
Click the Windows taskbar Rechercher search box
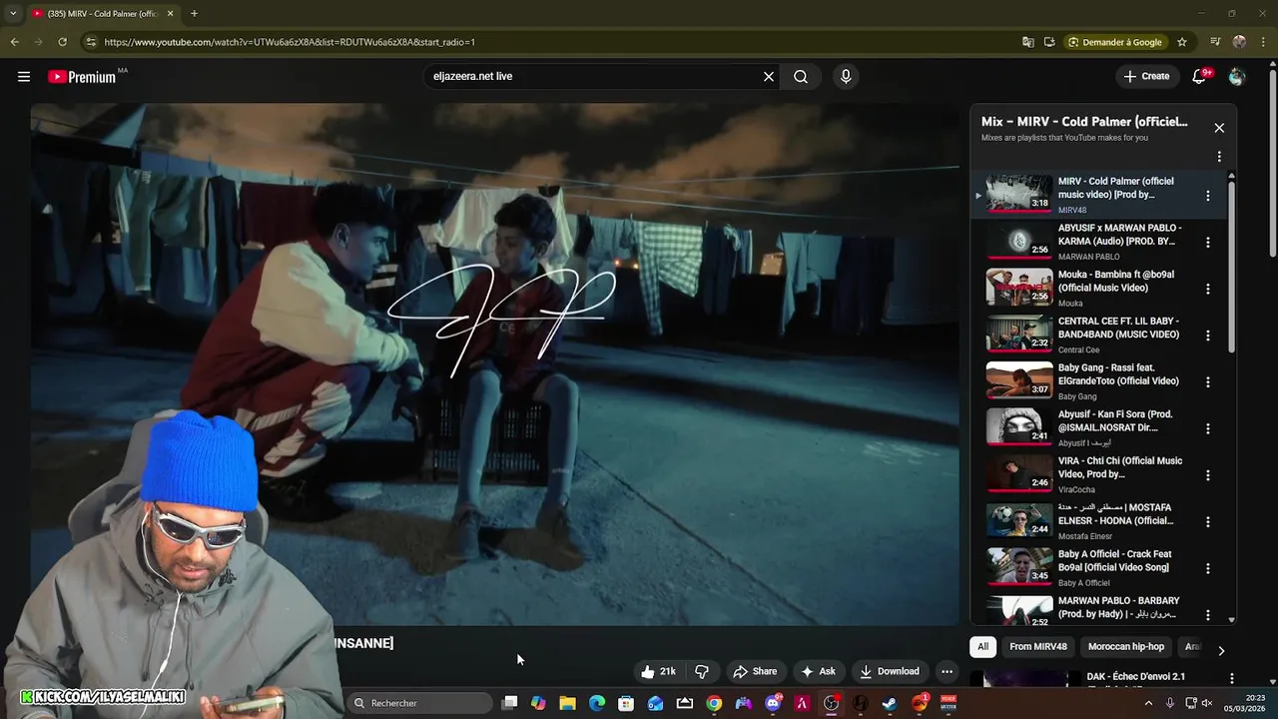pos(419,703)
